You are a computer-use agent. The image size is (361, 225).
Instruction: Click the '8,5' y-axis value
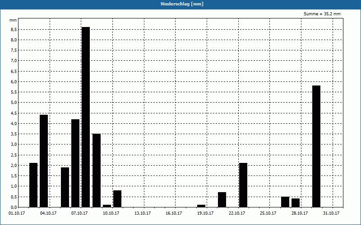click(x=14, y=29)
